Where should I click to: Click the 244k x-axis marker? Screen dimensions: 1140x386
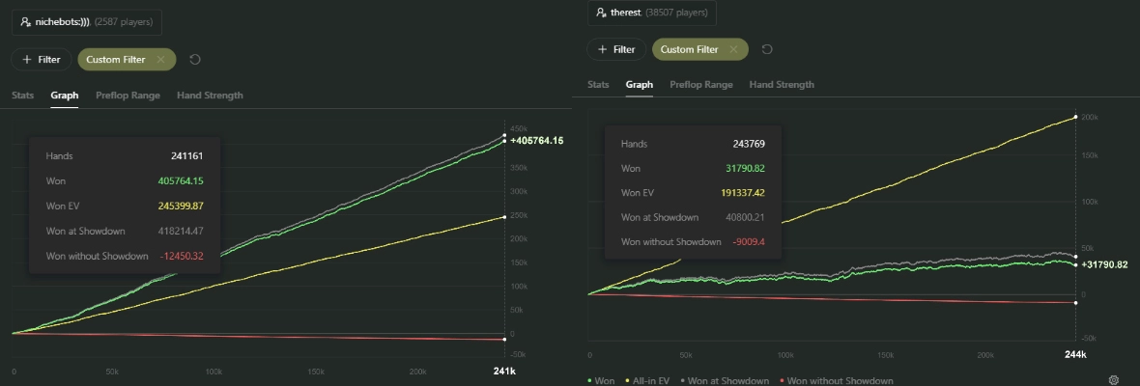pos(1075,354)
